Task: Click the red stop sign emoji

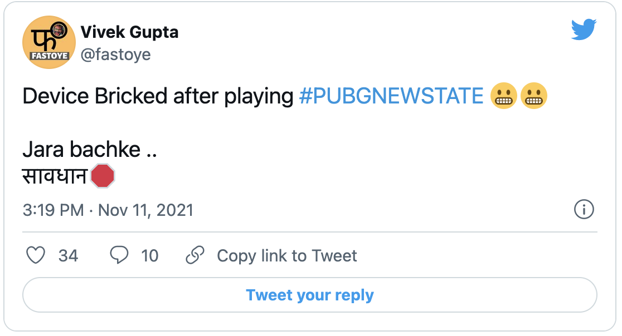Action: [x=103, y=176]
